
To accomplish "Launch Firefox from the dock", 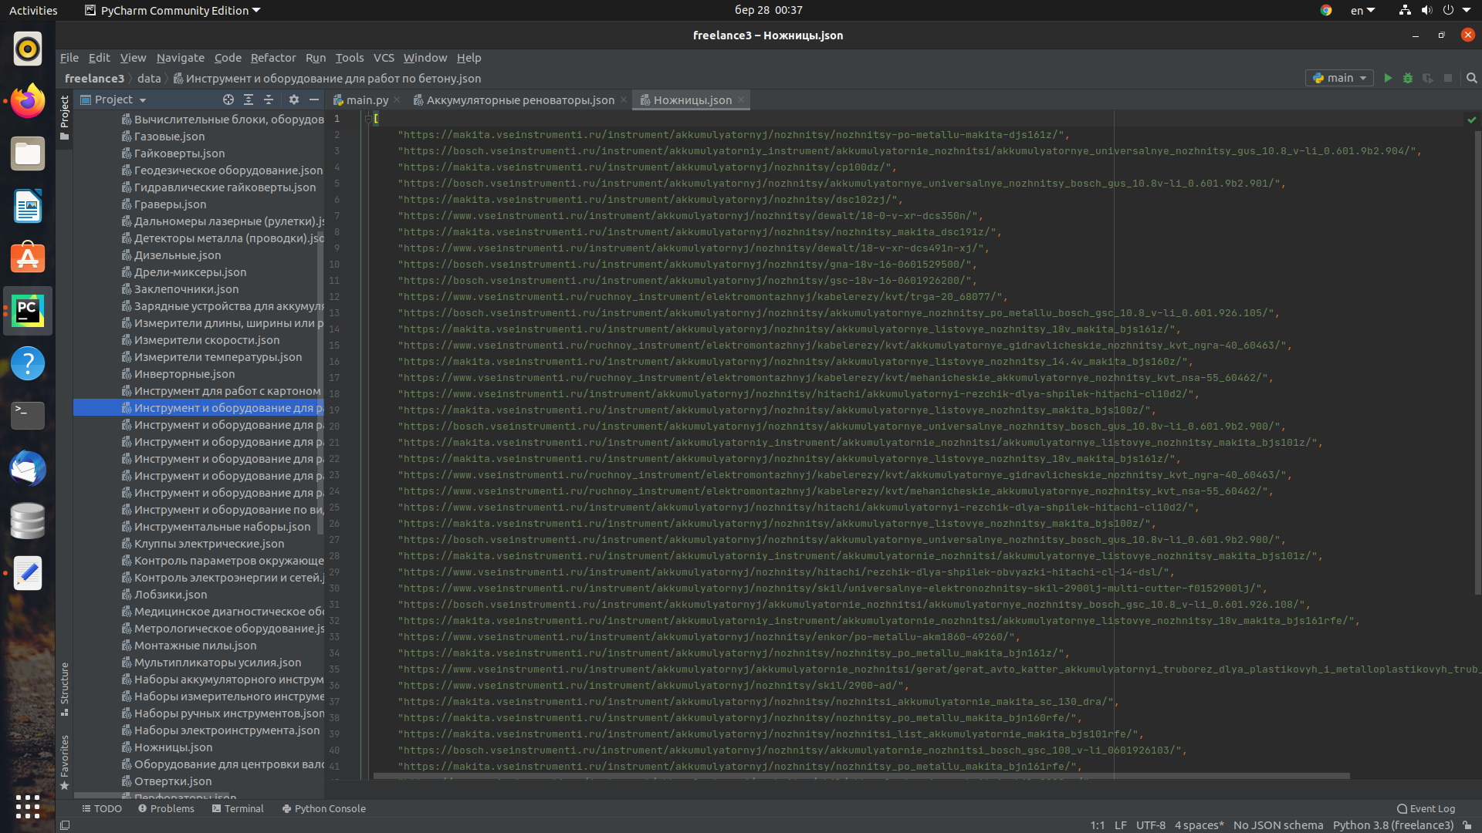I will tap(28, 101).
